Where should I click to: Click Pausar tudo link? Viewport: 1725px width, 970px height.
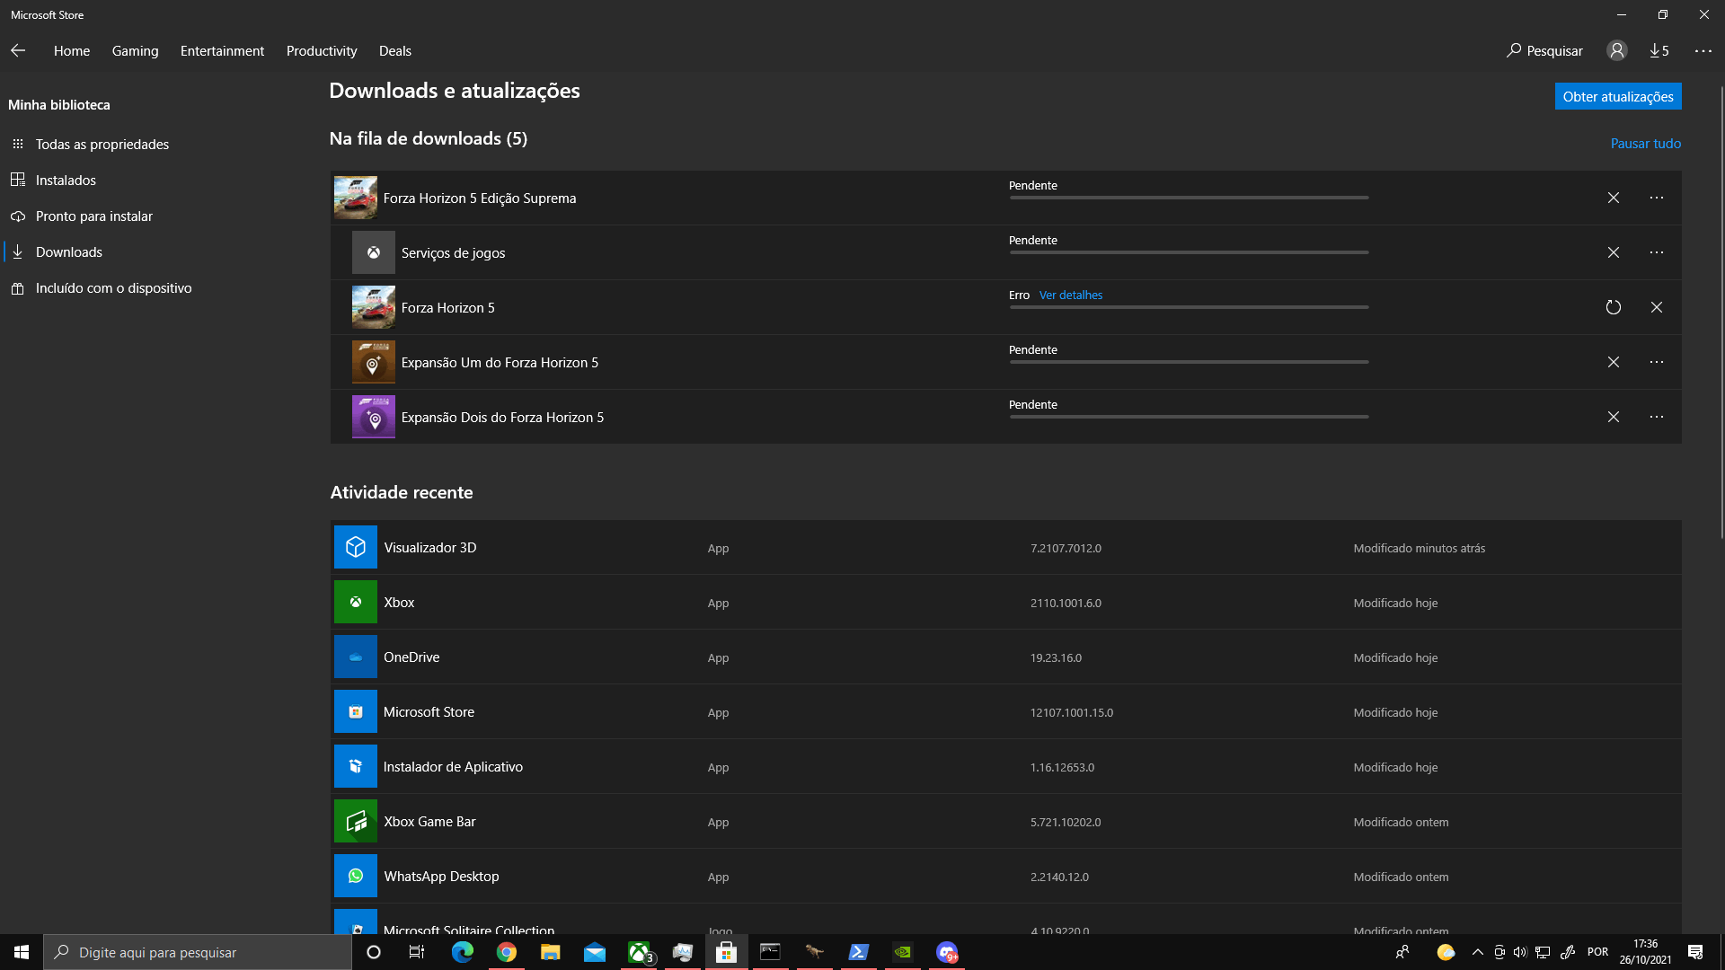(1645, 144)
